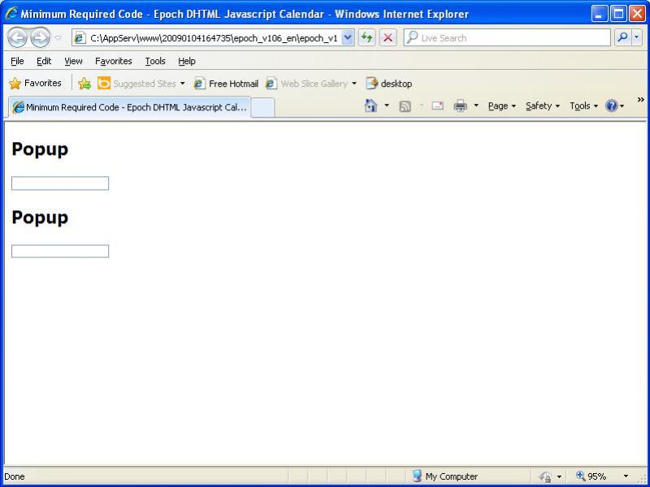The width and height of the screenshot is (650, 487).
Task: Open Suggested Sites link
Action: pos(136,84)
